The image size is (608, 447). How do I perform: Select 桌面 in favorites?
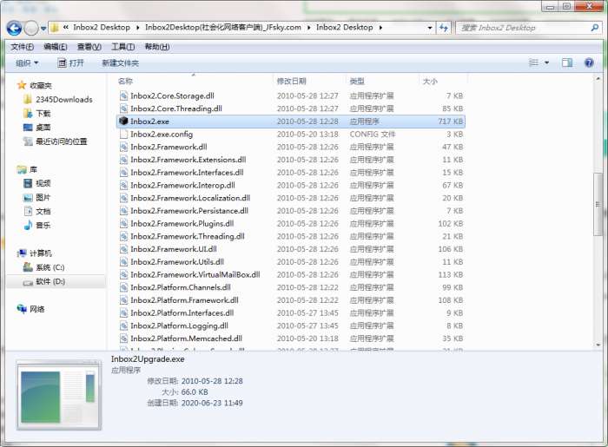click(x=43, y=128)
